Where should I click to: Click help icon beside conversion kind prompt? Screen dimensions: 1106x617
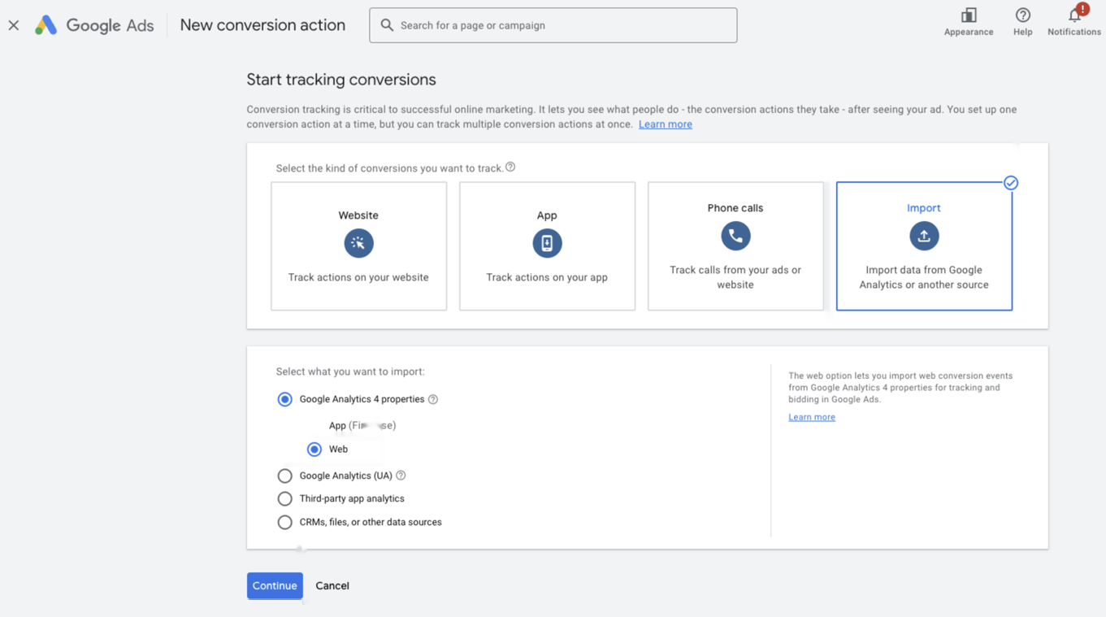tap(510, 167)
